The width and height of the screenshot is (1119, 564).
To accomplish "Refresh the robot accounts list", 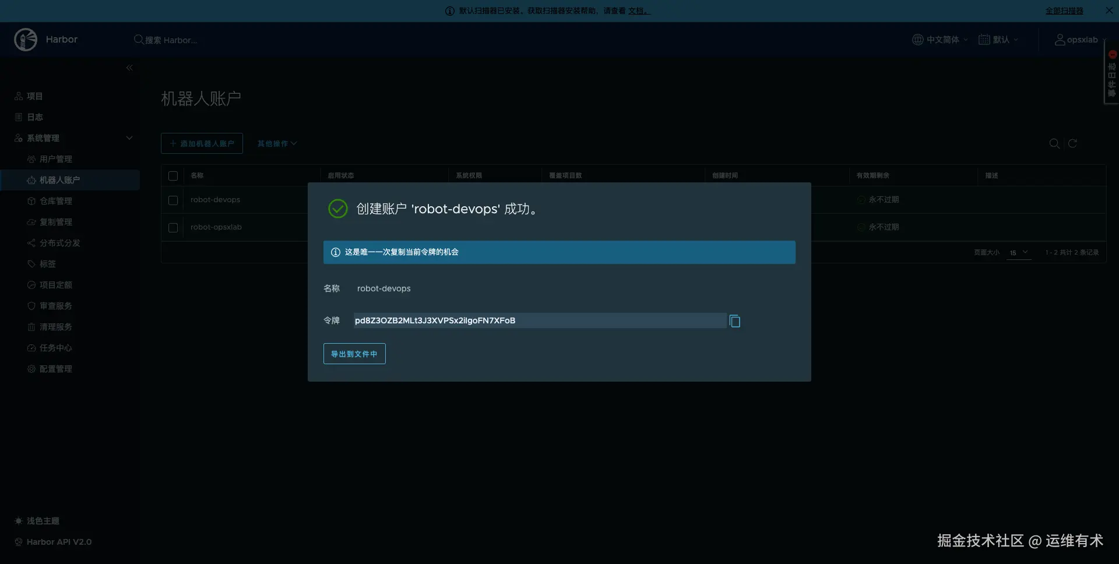I will 1073,143.
